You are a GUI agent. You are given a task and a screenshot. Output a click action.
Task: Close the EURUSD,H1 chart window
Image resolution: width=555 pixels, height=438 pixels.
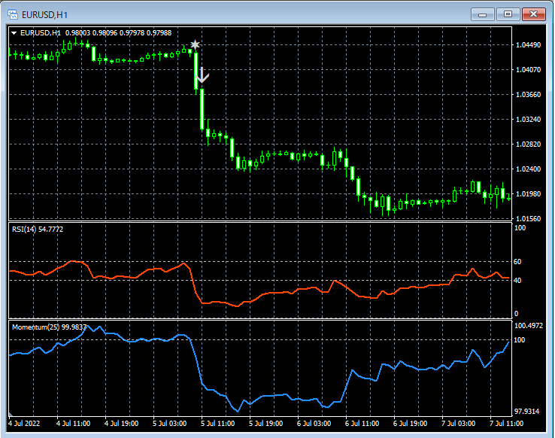coord(534,14)
